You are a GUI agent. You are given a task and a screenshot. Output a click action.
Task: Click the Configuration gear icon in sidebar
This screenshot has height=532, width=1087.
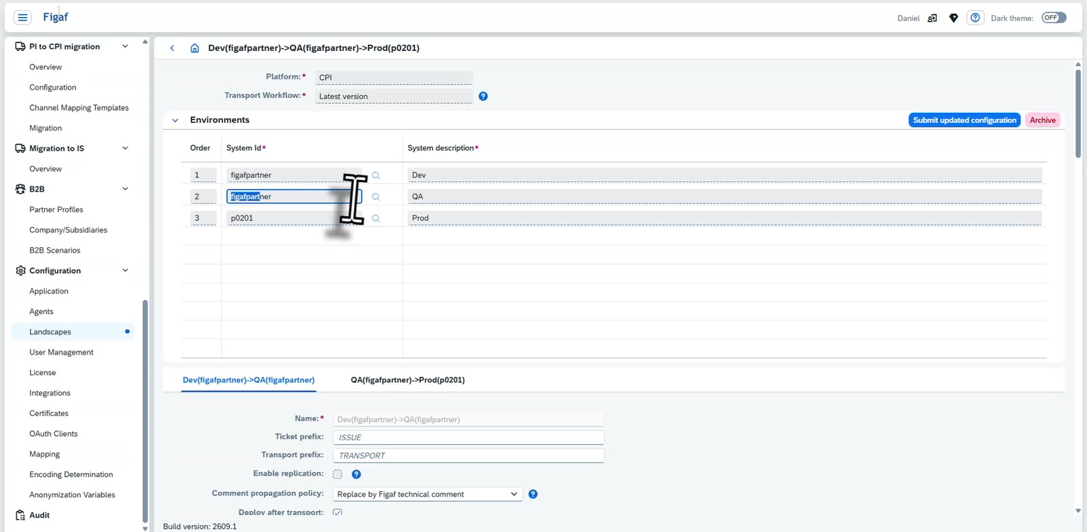20,271
